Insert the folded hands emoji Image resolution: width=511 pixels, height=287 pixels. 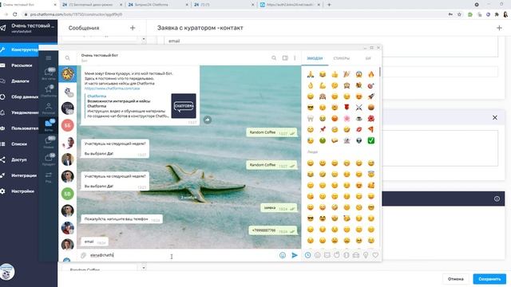[311, 74]
